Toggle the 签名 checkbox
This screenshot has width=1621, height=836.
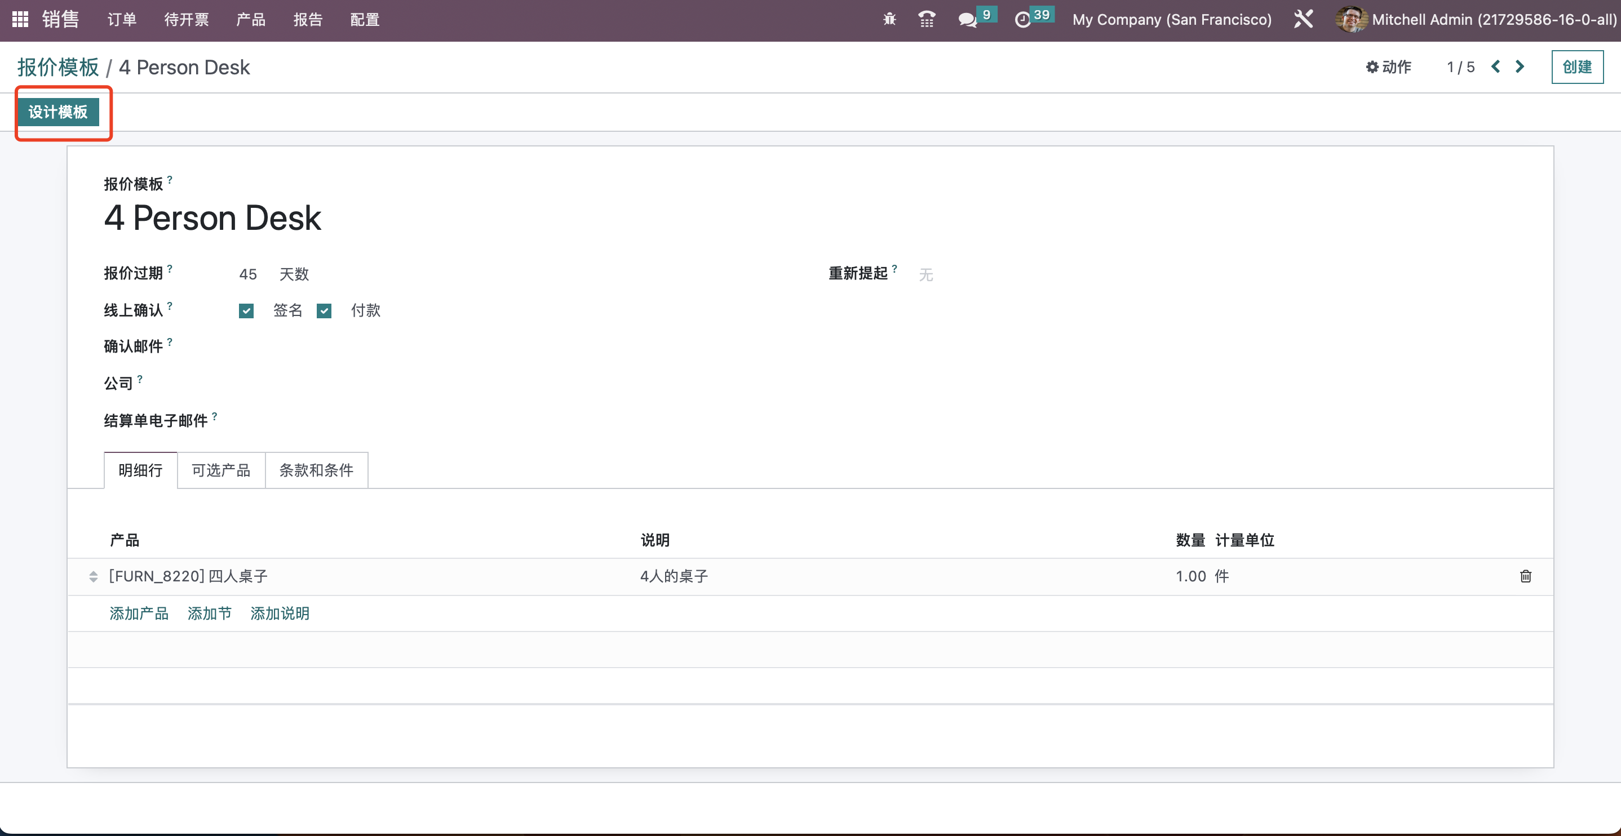[x=246, y=311]
